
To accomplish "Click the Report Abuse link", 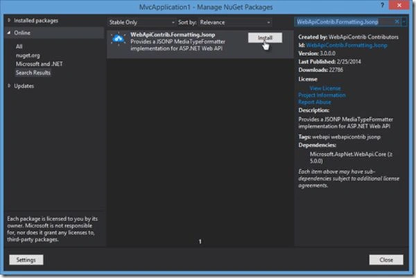I will [x=315, y=102].
